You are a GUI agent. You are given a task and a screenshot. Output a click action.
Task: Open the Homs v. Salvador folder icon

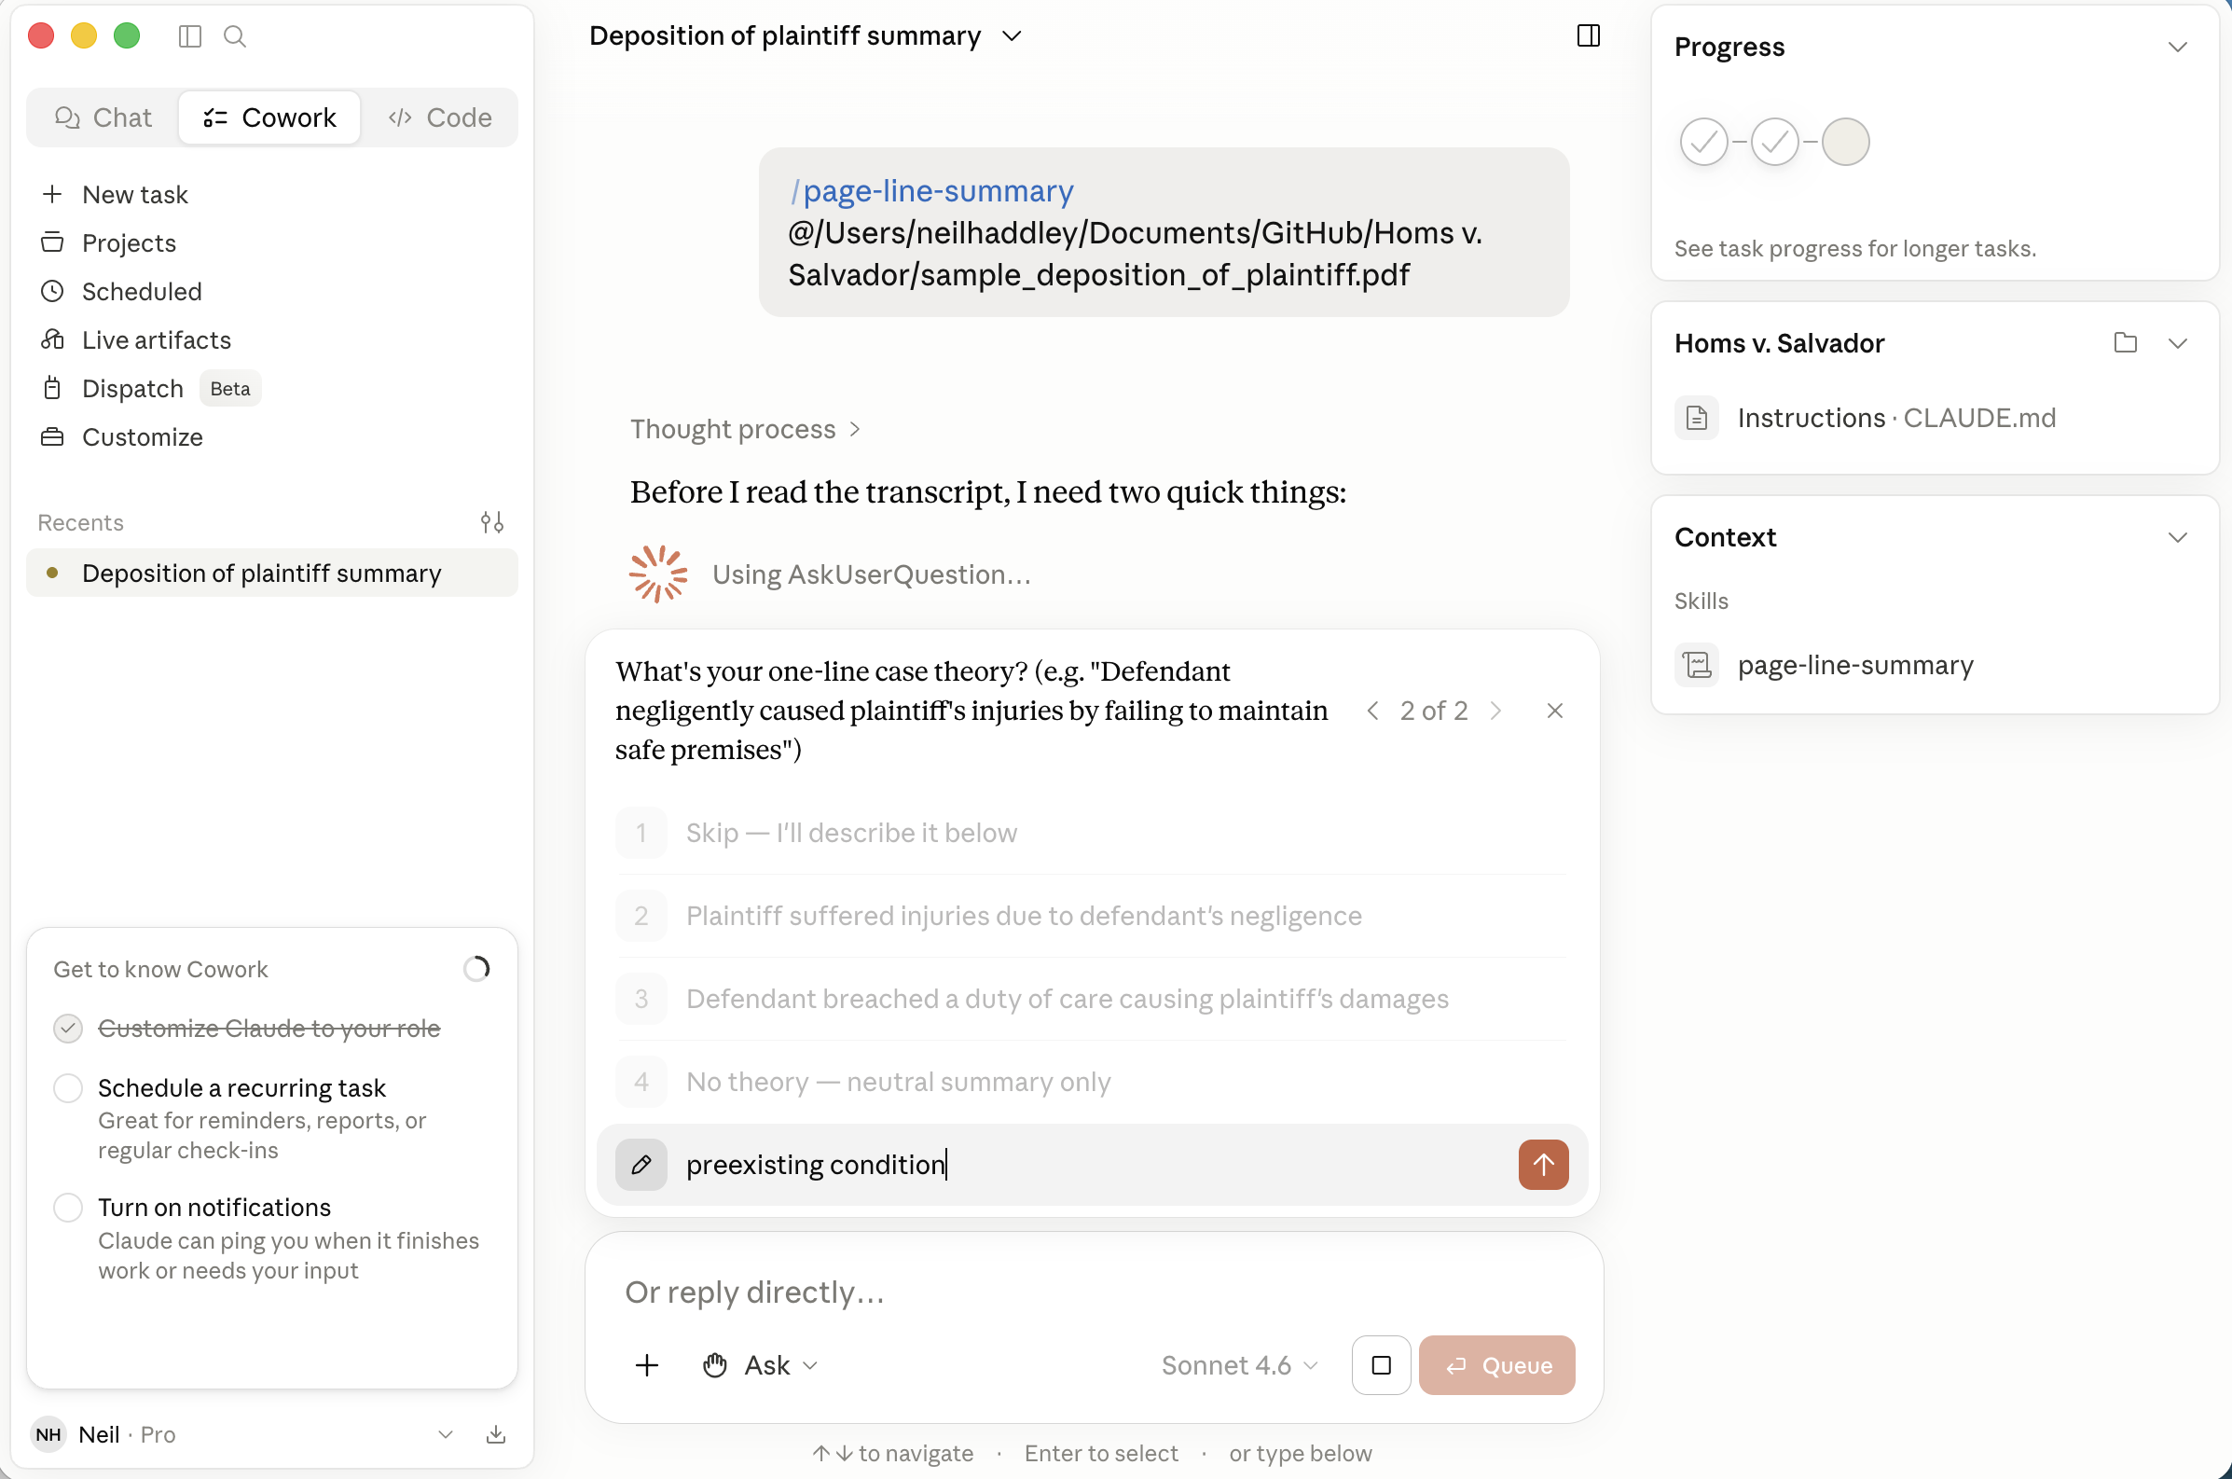point(2125,342)
